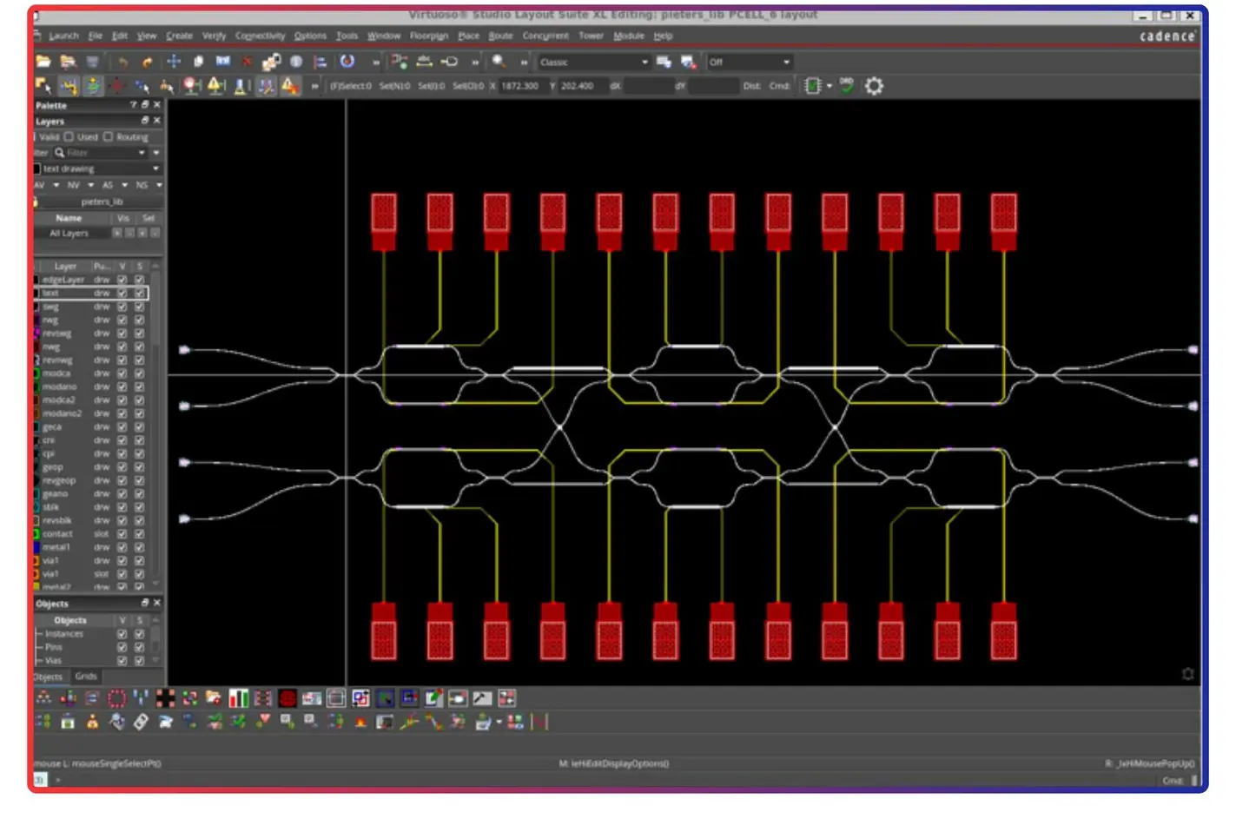Open the layer Filter dropdown arrow
The image size is (1236, 819).
pyautogui.click(x=142, y=153)
